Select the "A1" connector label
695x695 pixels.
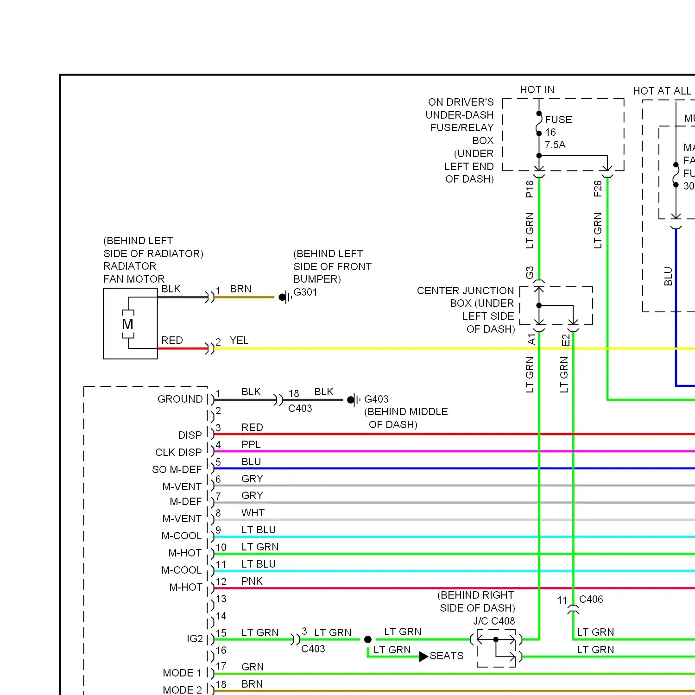point(531,339)
